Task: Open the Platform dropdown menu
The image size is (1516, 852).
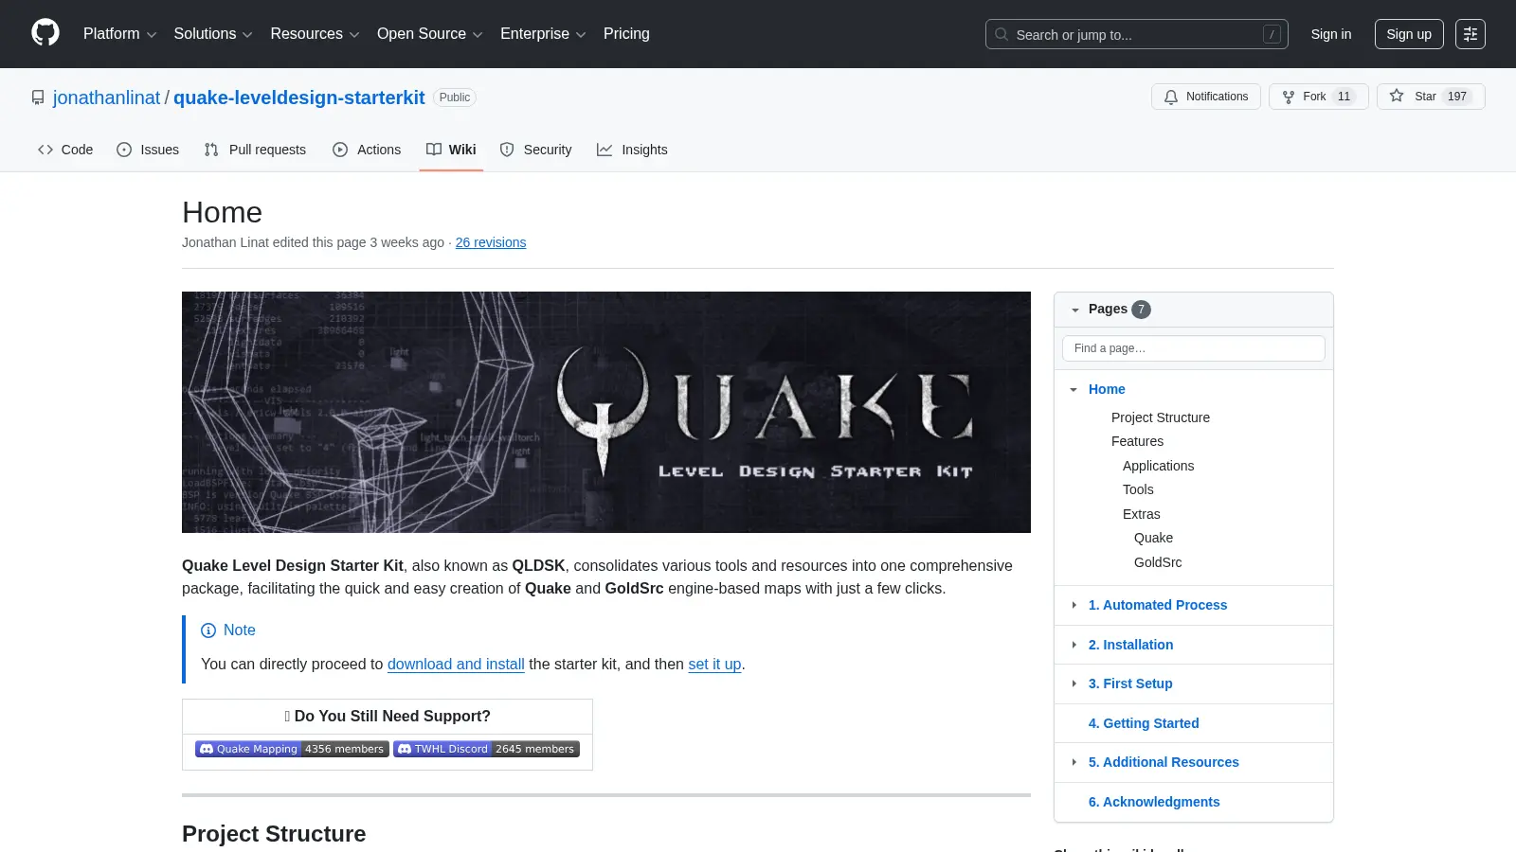Action: (x=120, y=34)
